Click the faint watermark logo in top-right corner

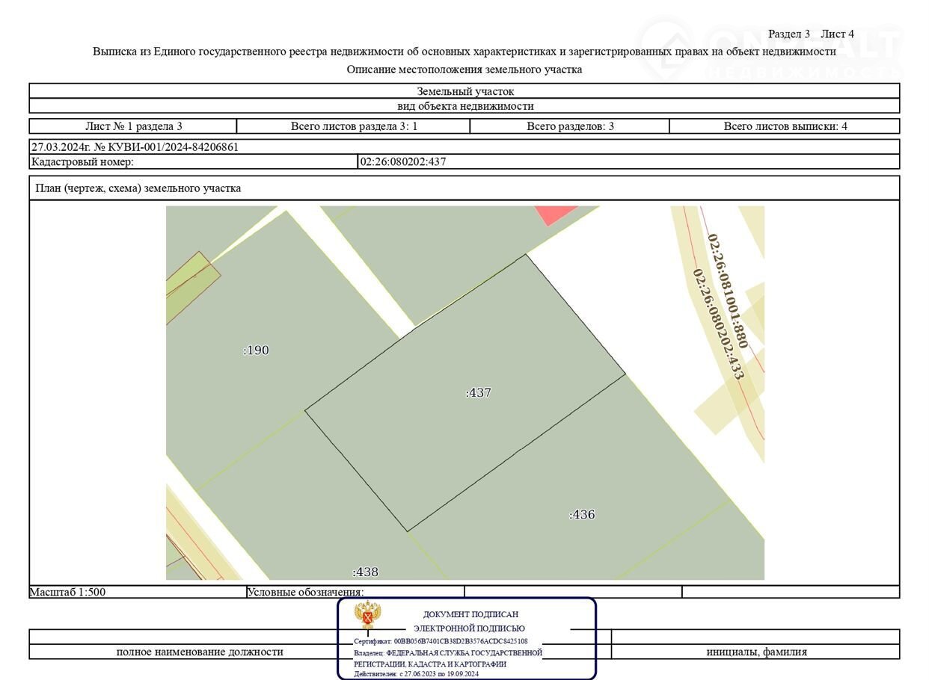(x=770, y=49)
